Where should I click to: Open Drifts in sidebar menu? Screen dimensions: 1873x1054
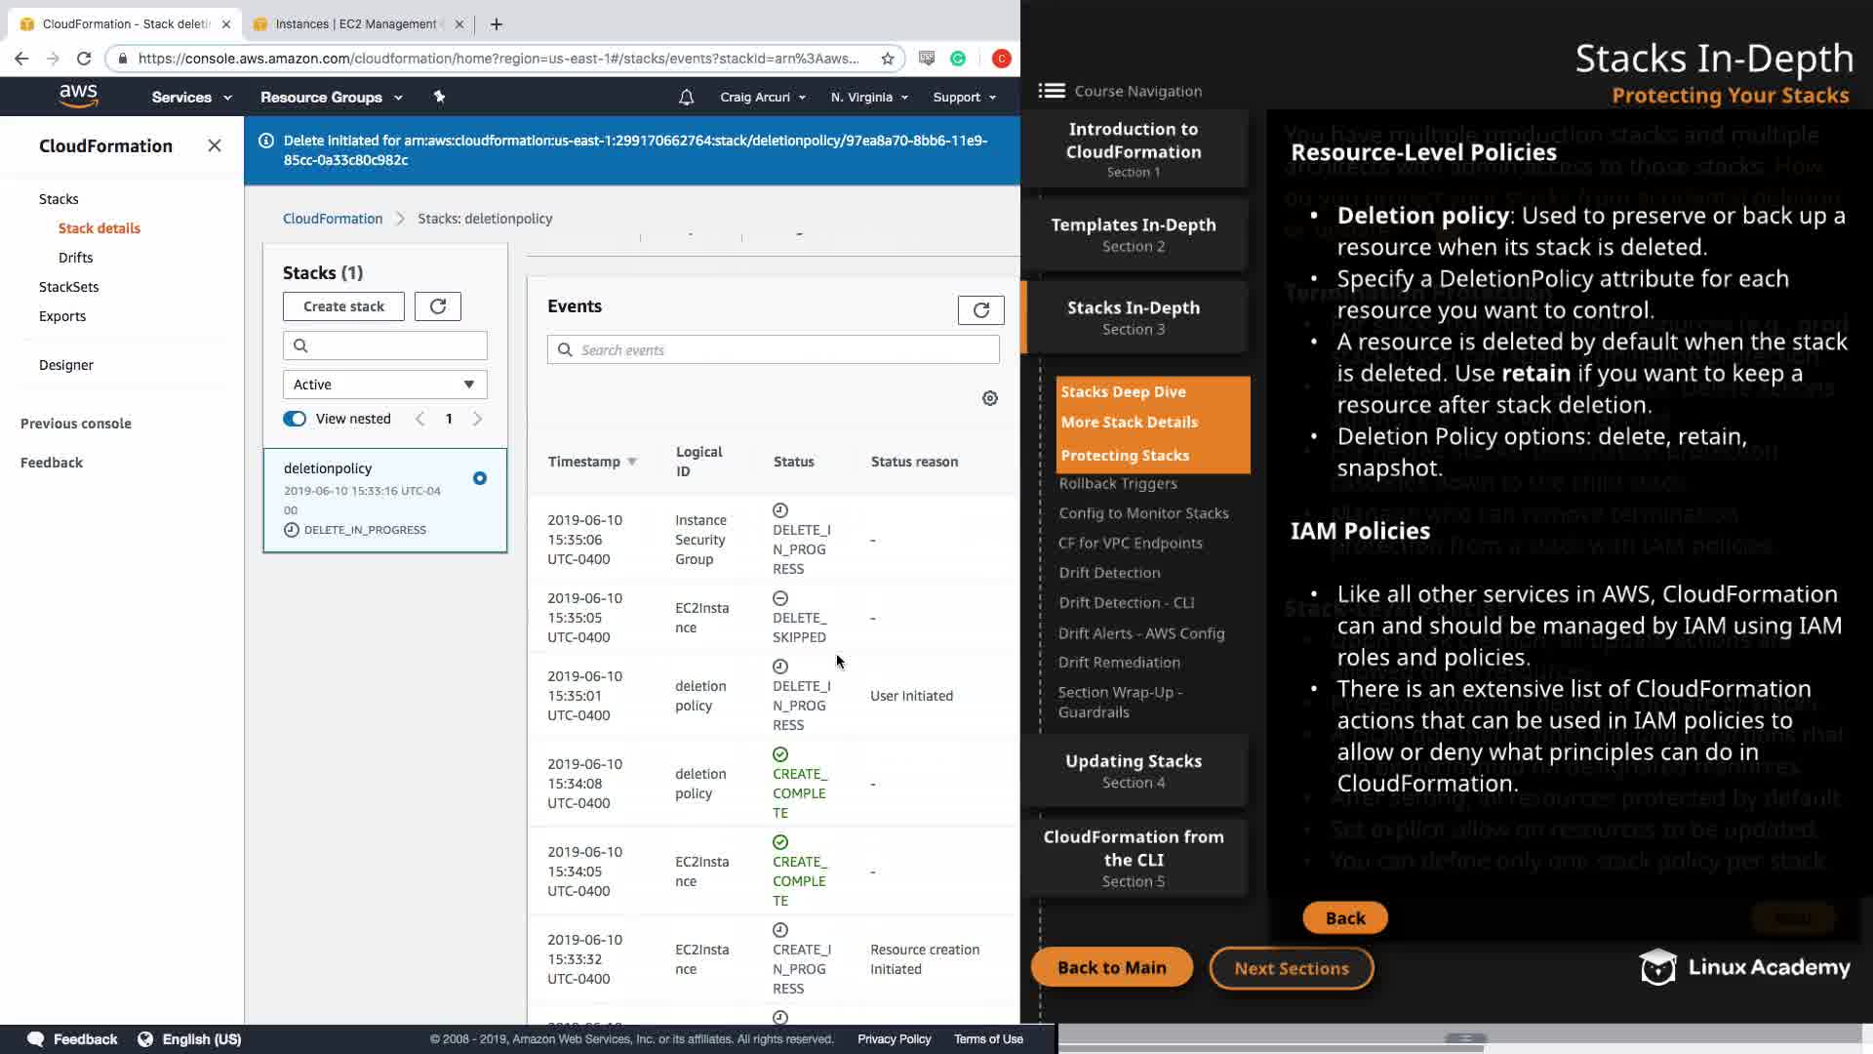coord(75,258)
